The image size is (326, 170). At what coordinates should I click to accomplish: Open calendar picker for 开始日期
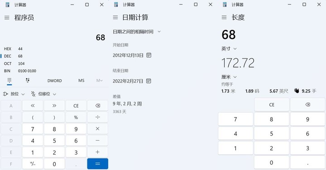149,55
